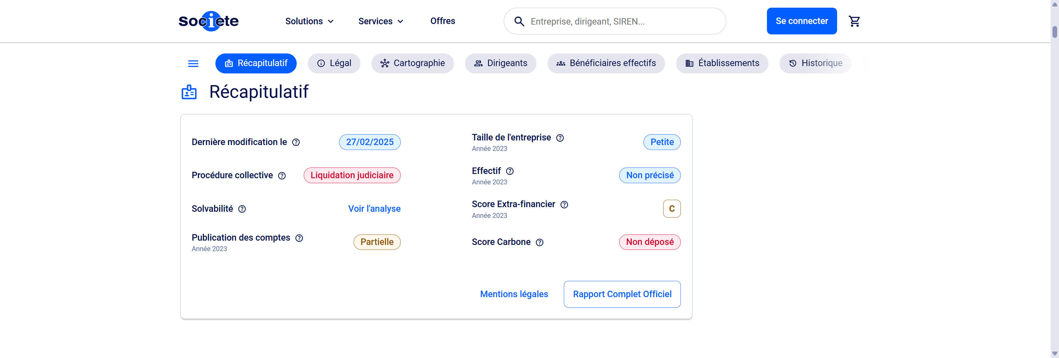Open the Dirigeants tab
The image size is (1059, 358).
click(x=500, y=63)
